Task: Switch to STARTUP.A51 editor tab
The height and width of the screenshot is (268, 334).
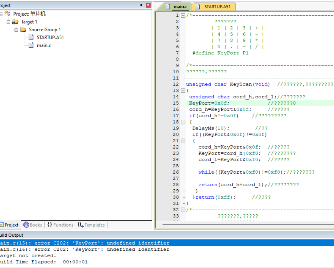Action: [x=214, y=7]
